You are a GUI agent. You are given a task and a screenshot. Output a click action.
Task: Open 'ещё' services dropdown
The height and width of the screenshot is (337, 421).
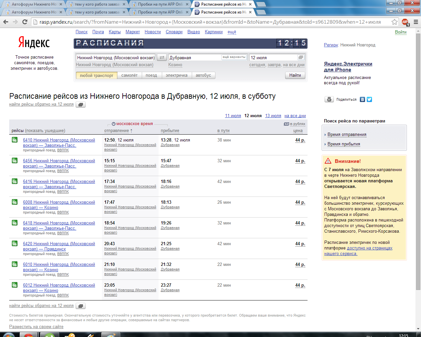[232, 32]
